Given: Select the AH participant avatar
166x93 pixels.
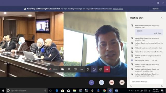Looking at the screenshot, I should (x=122, y=82).
